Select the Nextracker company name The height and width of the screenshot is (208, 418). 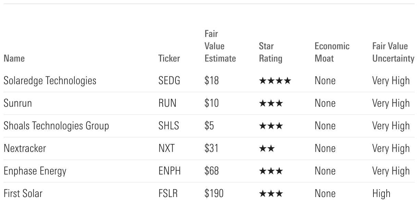tap(25, 148)
